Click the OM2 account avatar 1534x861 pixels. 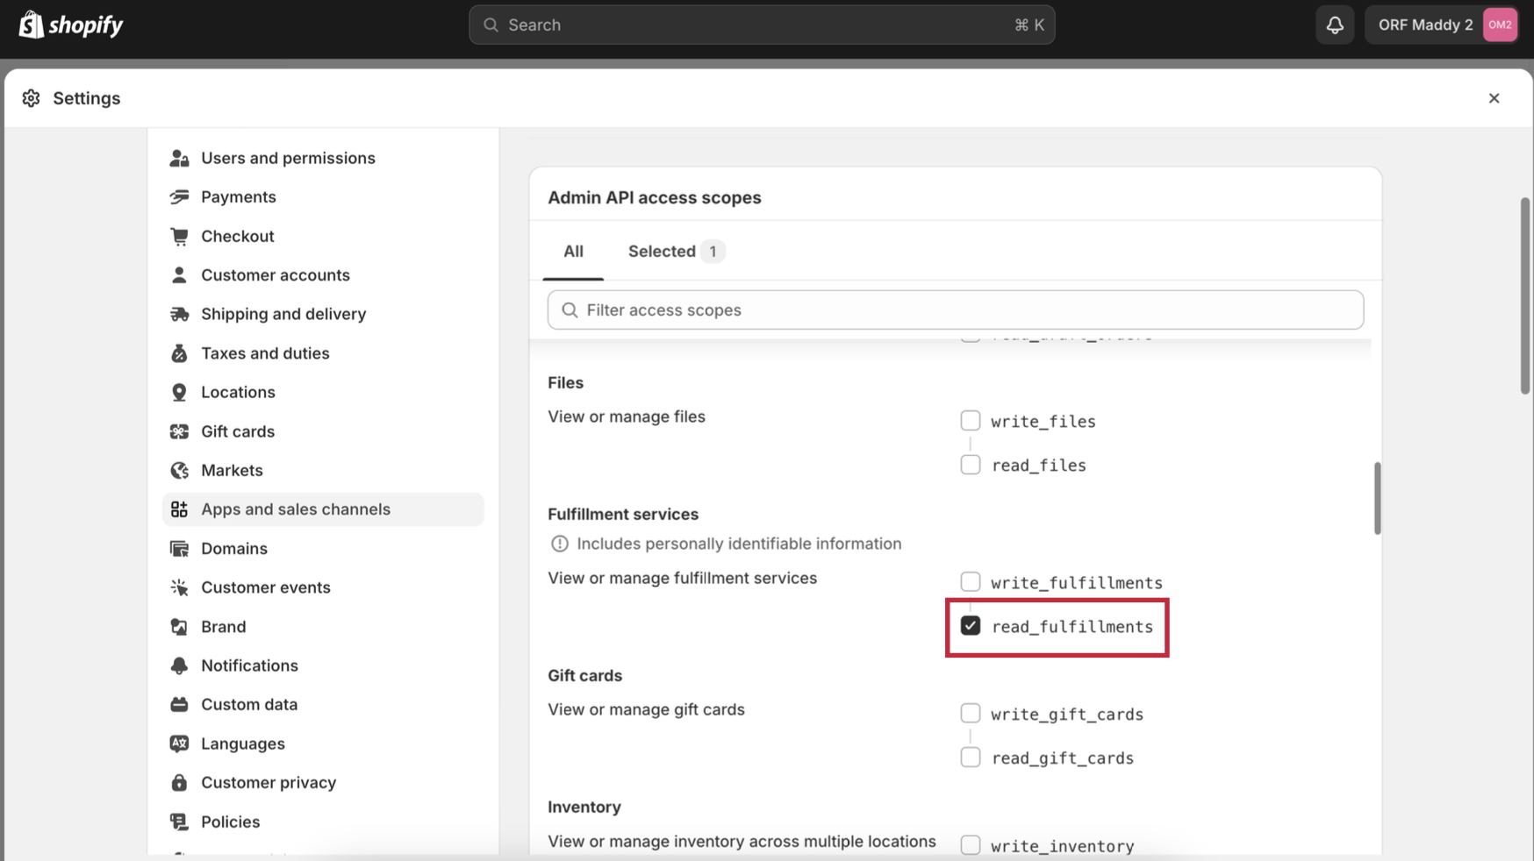click(x=1500, y=25)
